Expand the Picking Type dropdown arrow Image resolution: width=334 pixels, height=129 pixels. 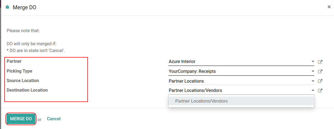313,71
